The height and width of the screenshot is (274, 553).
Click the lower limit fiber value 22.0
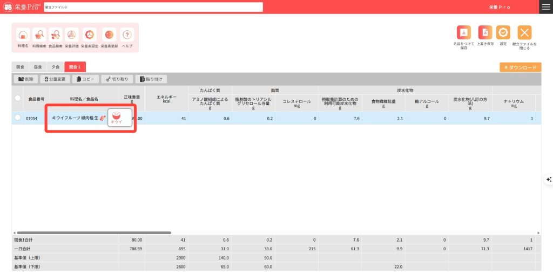click(x=398, y=267)
